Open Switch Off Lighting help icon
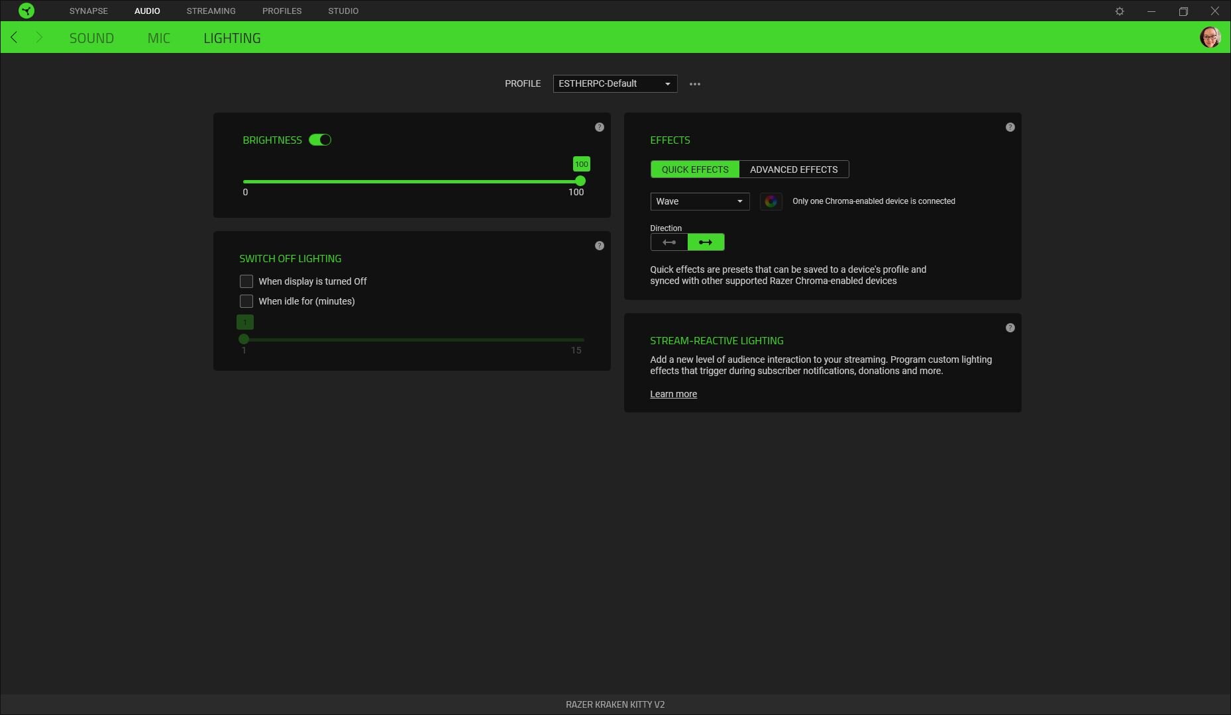Screen dimensions: 1231x715 600,246
